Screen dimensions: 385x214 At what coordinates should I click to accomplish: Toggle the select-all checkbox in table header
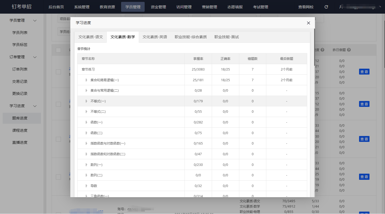point(58,50)
